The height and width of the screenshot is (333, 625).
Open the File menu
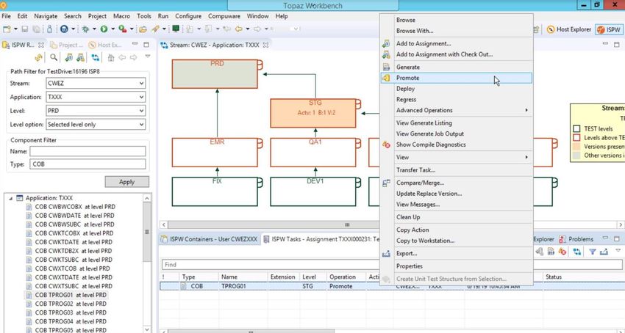[6, 16]
